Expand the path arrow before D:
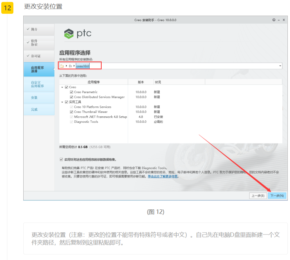Screen dimensions: 290x260 66,66
